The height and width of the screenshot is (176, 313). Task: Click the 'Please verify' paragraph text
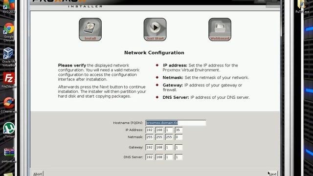tap(99, 72)
